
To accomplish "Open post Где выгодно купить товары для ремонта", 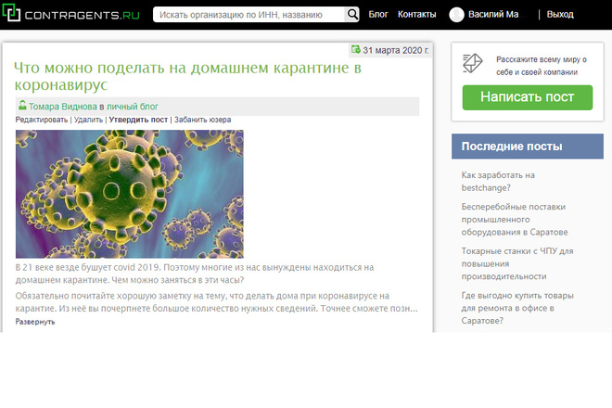I will 517,308.
